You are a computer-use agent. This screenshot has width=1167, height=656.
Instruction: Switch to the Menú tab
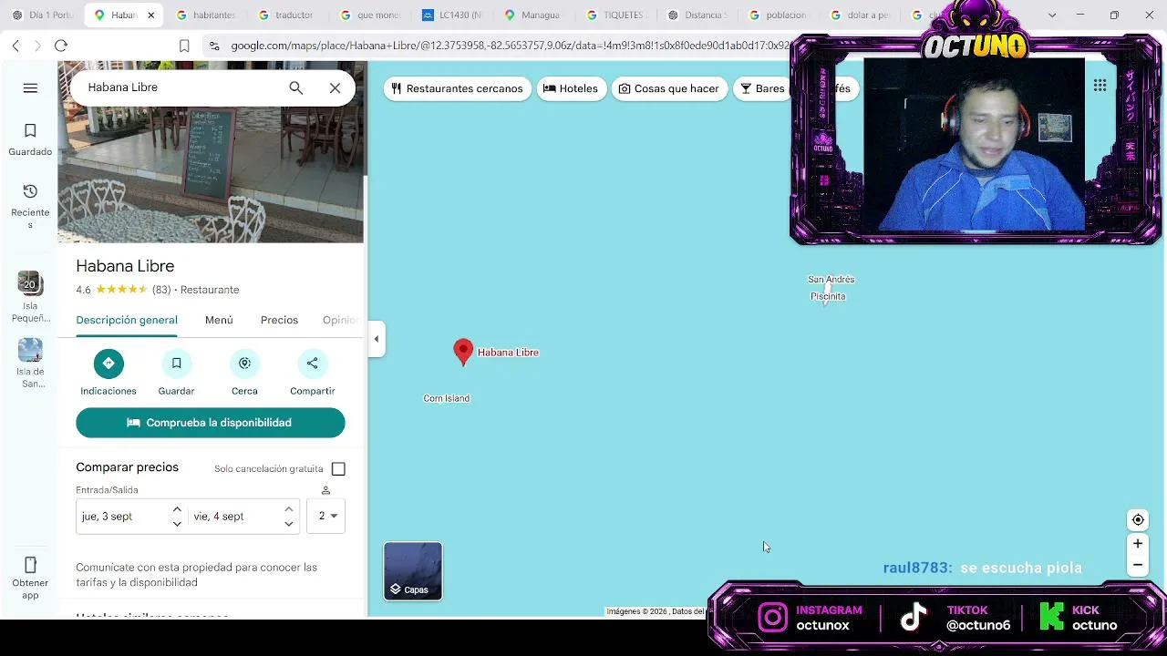219,320
